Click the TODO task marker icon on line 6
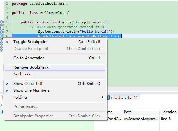The height and width of the screenshot is (131, 178). click(2, 27)
